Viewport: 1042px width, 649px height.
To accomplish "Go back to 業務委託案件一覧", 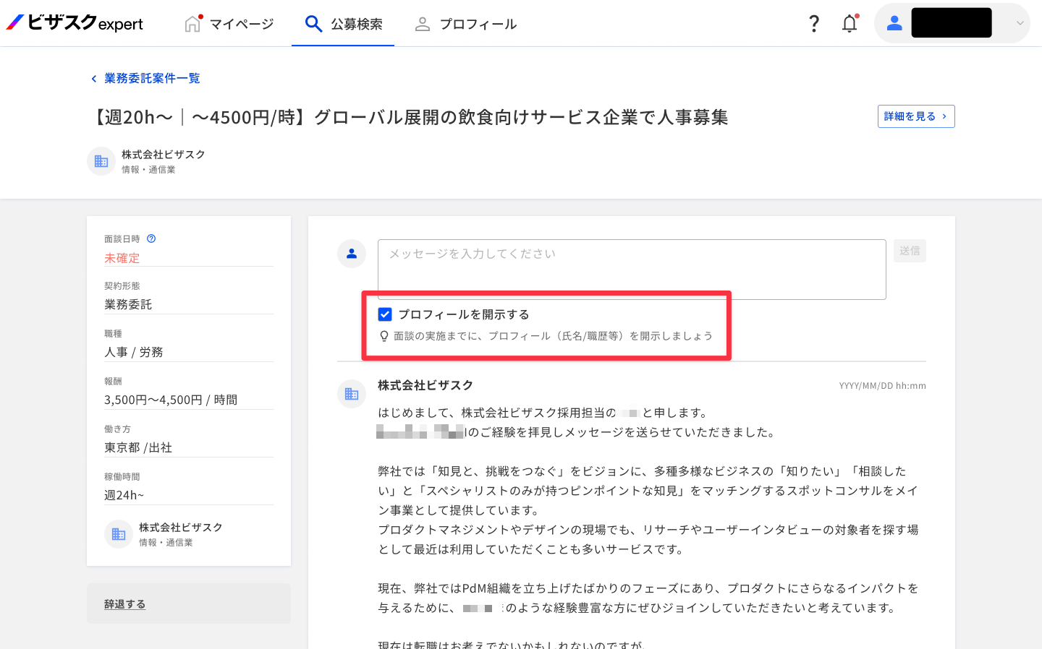I will (x=145, y=78).
